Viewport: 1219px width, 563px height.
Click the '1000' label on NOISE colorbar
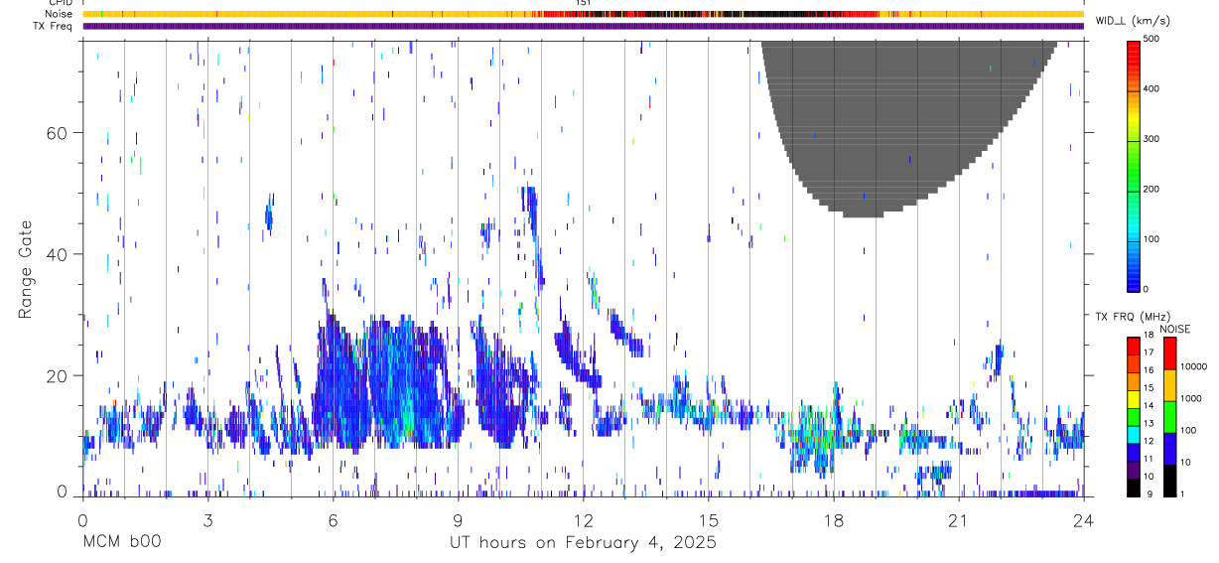[1190, 398]
